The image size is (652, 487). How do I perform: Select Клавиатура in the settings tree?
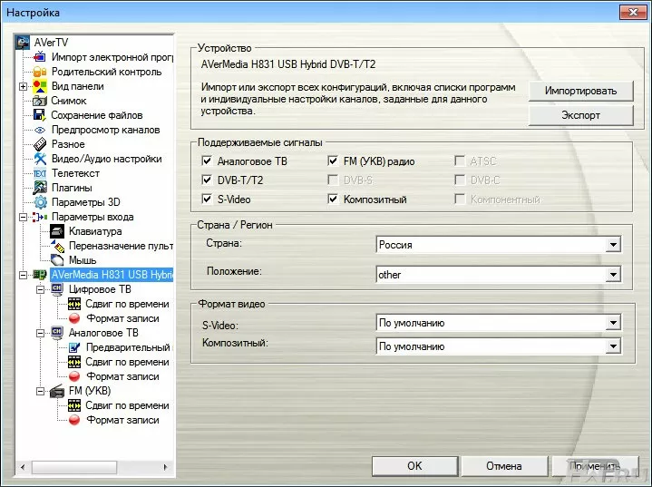click(x=94, y=231)
